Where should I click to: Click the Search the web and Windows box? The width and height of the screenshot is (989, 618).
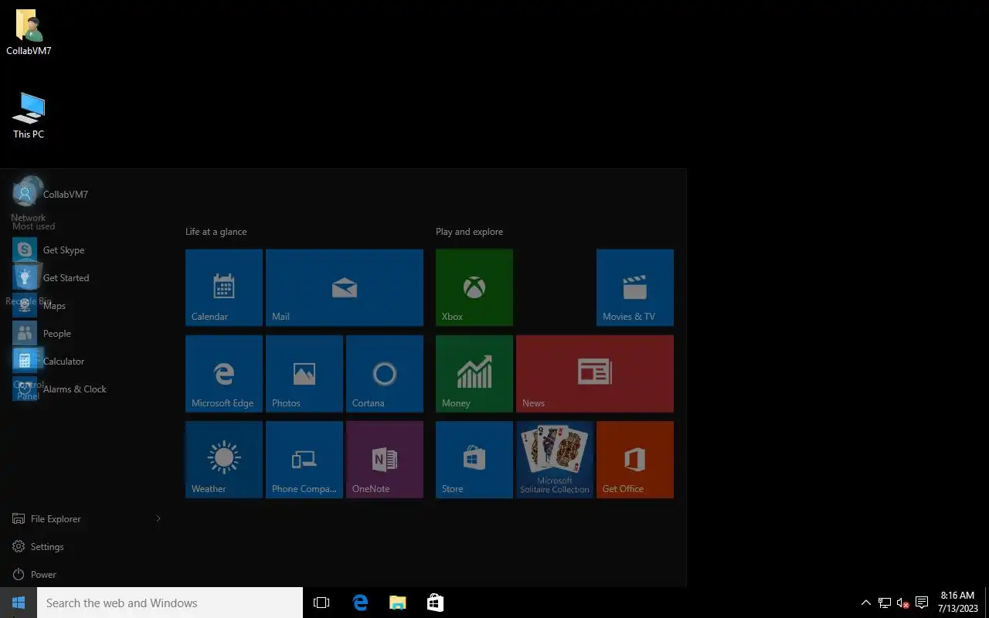coord(170,603)
